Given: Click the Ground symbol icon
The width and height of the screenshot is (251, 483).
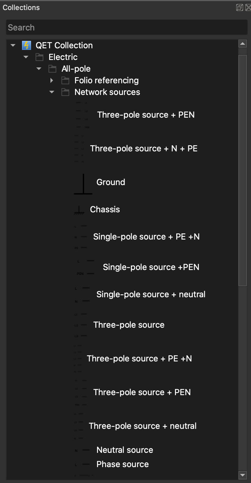Looking at the screenshot, I should coord(83,184).
